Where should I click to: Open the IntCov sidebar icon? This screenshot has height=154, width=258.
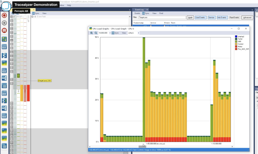[x=4, y=138]
